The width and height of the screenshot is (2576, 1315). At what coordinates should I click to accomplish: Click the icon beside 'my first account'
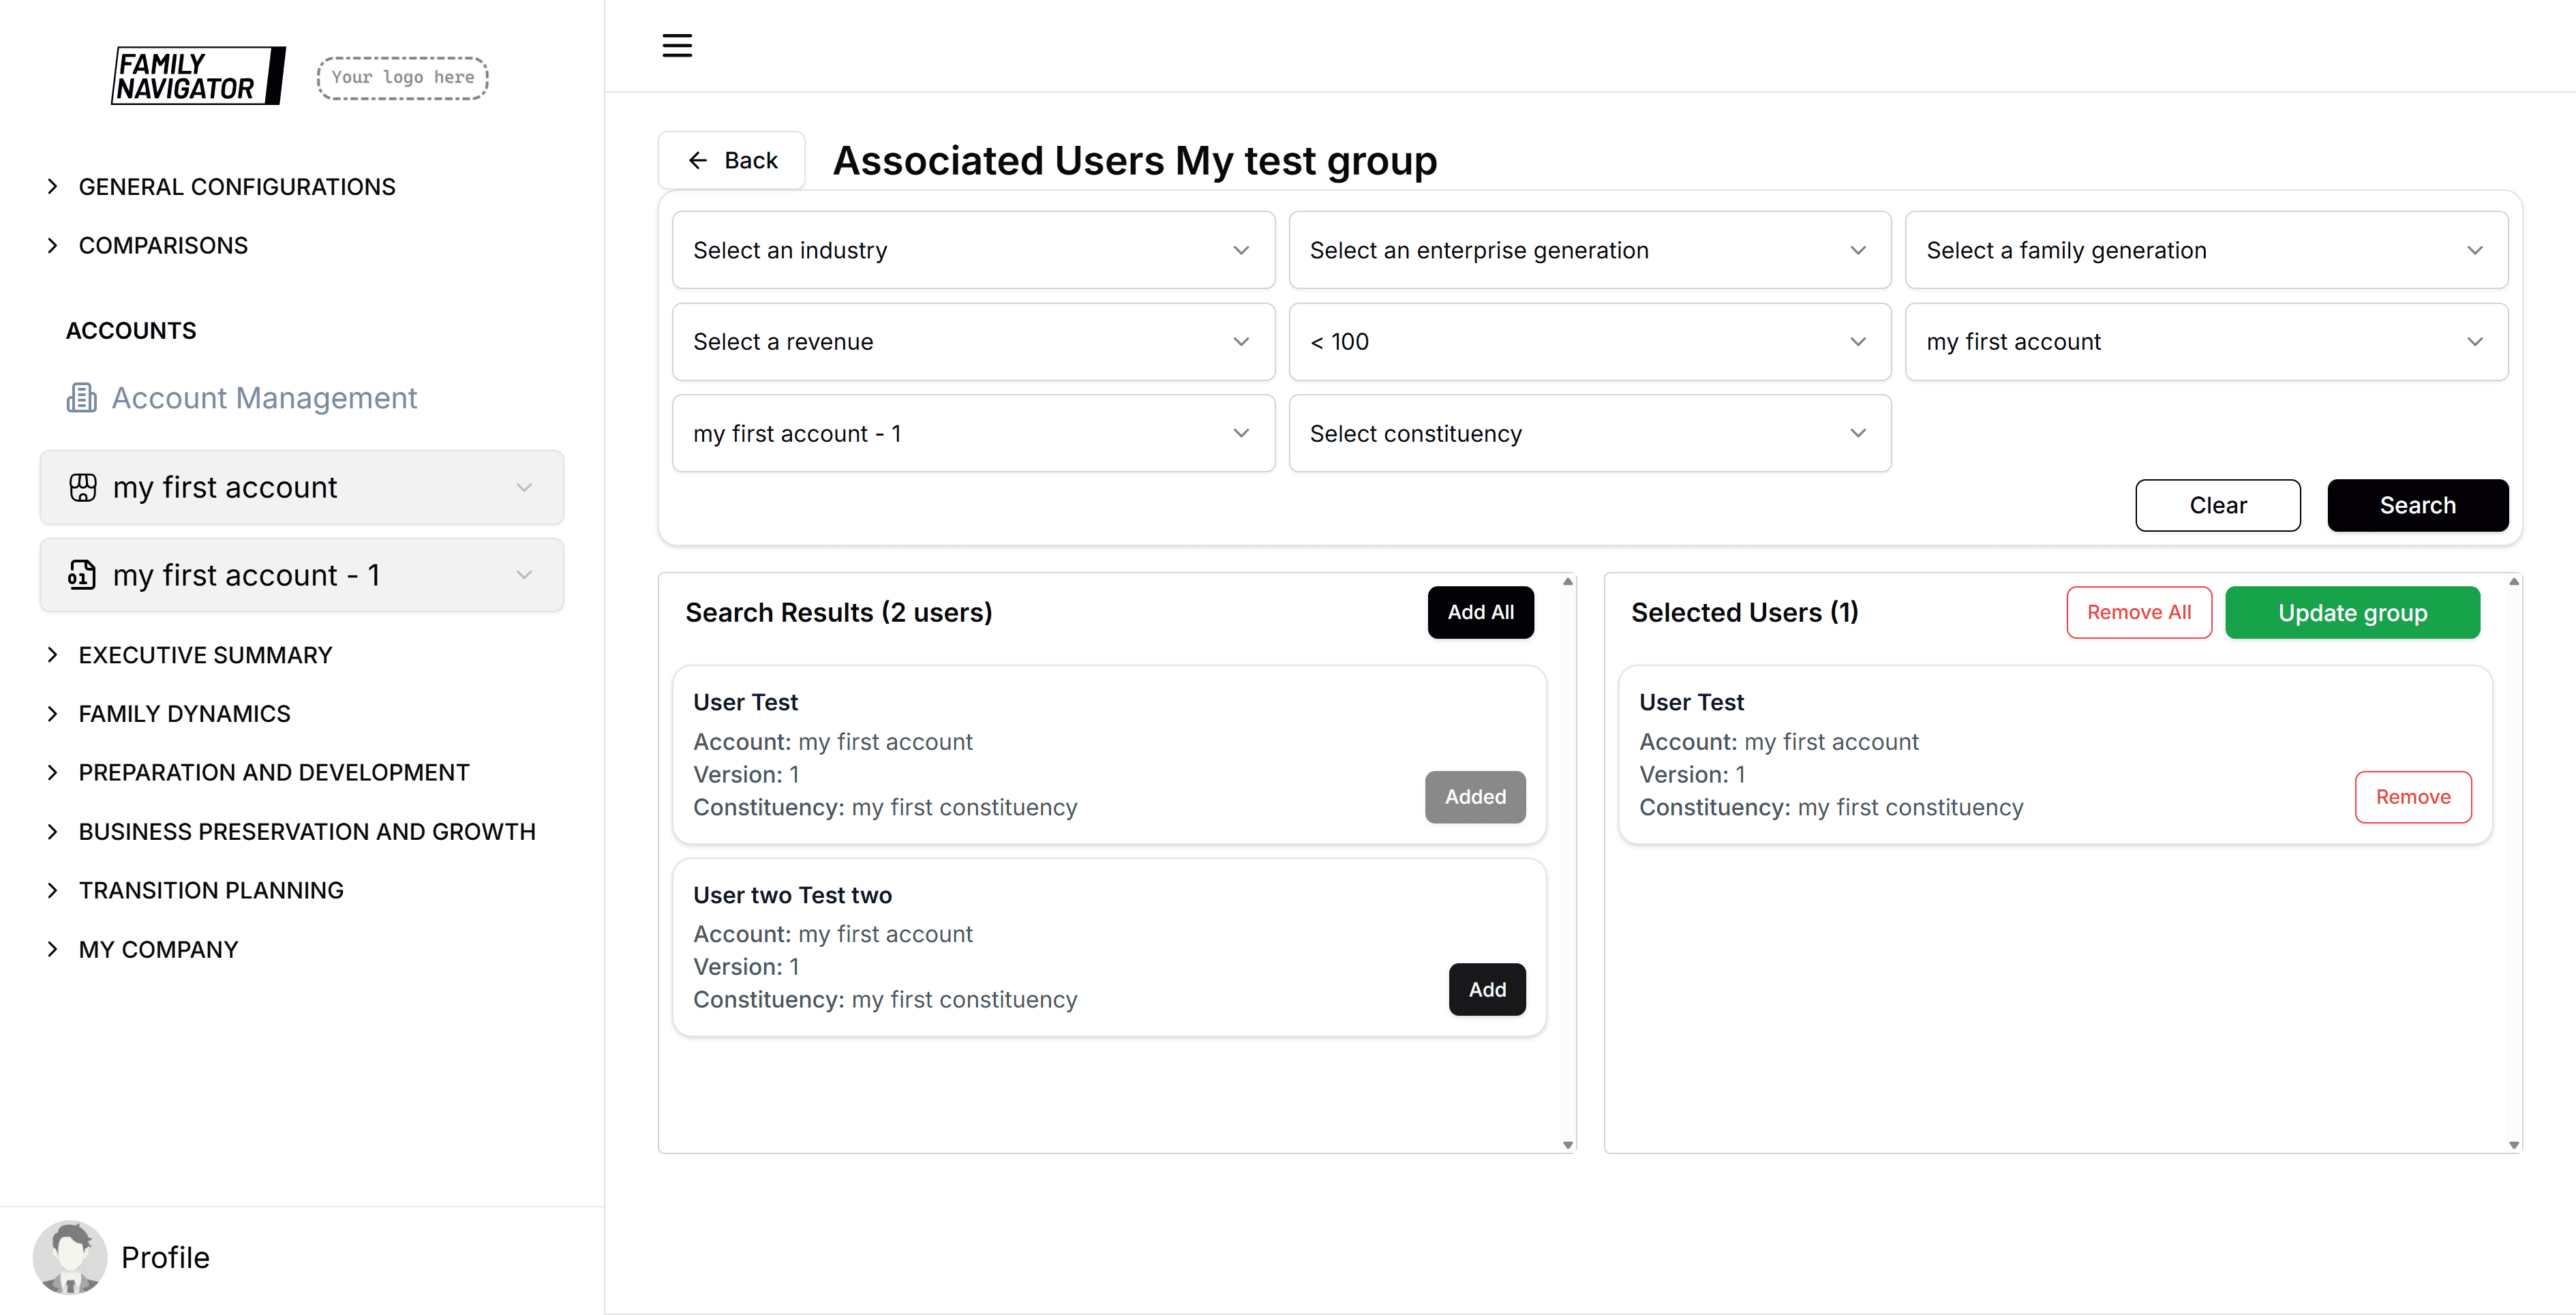[82, 488]
